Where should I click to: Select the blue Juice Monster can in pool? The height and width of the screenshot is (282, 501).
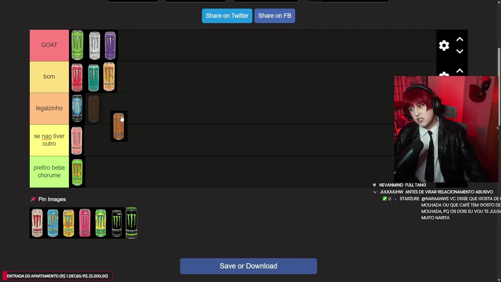[x=53, y=223]
